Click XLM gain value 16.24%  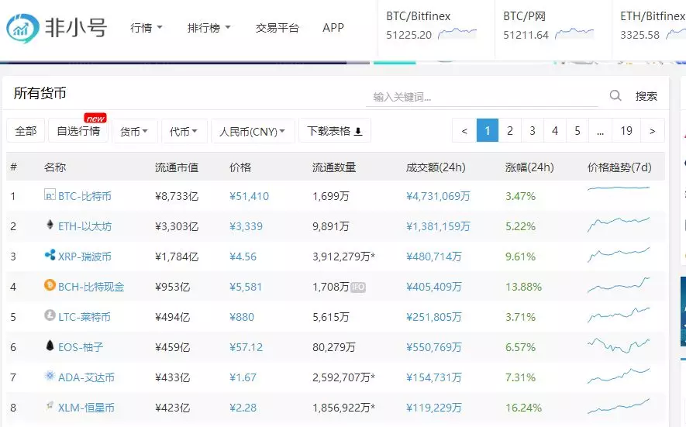524,408
